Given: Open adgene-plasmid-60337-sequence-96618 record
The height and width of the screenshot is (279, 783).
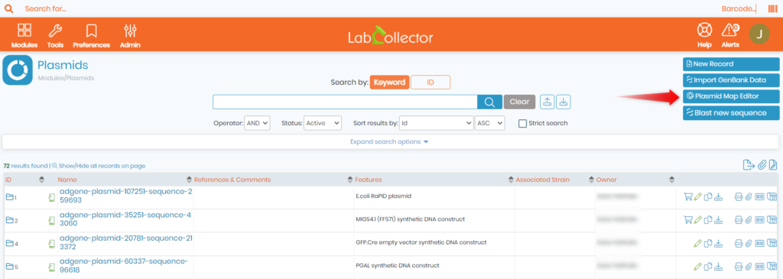Looking at the screenshot, I should pyautogui.click(x=123, y=265).
